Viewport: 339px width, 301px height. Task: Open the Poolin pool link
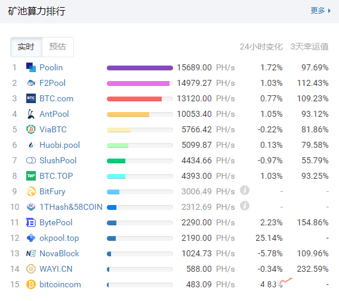click(51, 67)
